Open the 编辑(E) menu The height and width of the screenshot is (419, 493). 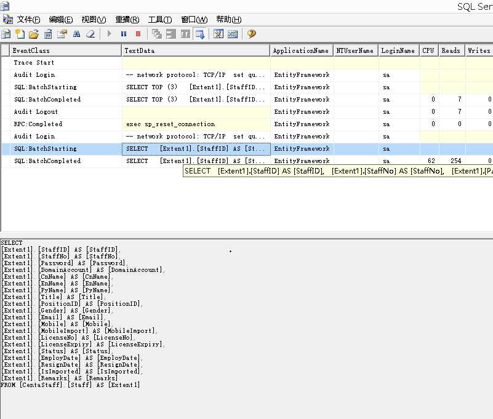coord(61,20)
